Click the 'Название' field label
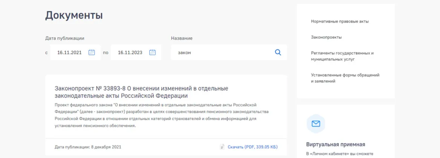The height and width of the screenshot is (158, 440). point(182,38)
